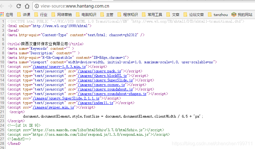This screenshot has width=255, height=149.
Task: Click the charset=gb2312 attribute value
Action: click(x=124, y=35)
